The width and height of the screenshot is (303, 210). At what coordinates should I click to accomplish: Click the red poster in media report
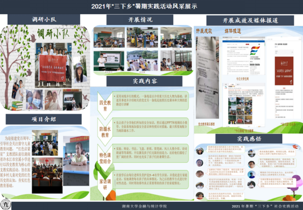(x=284, y=71)
